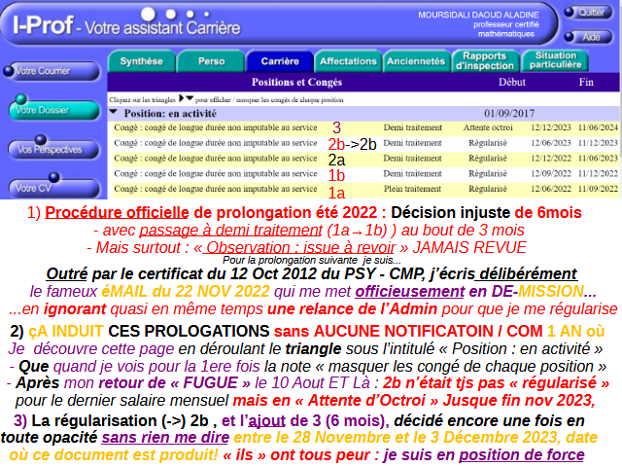This screenshot has width=622, height=467.
Task: Click the 'Positions et Congés' section header
Action: coord(297,83)
